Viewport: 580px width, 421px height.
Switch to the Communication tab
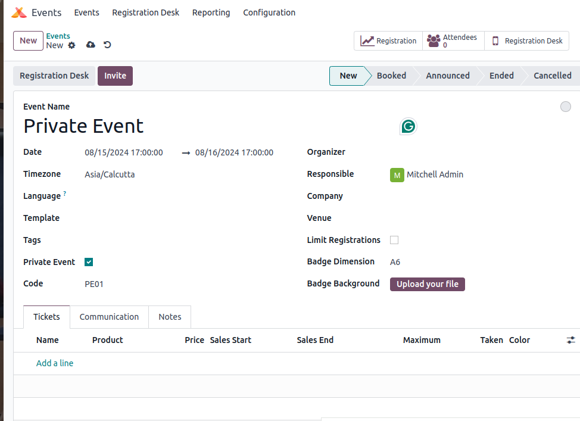(x=109, y=317)
